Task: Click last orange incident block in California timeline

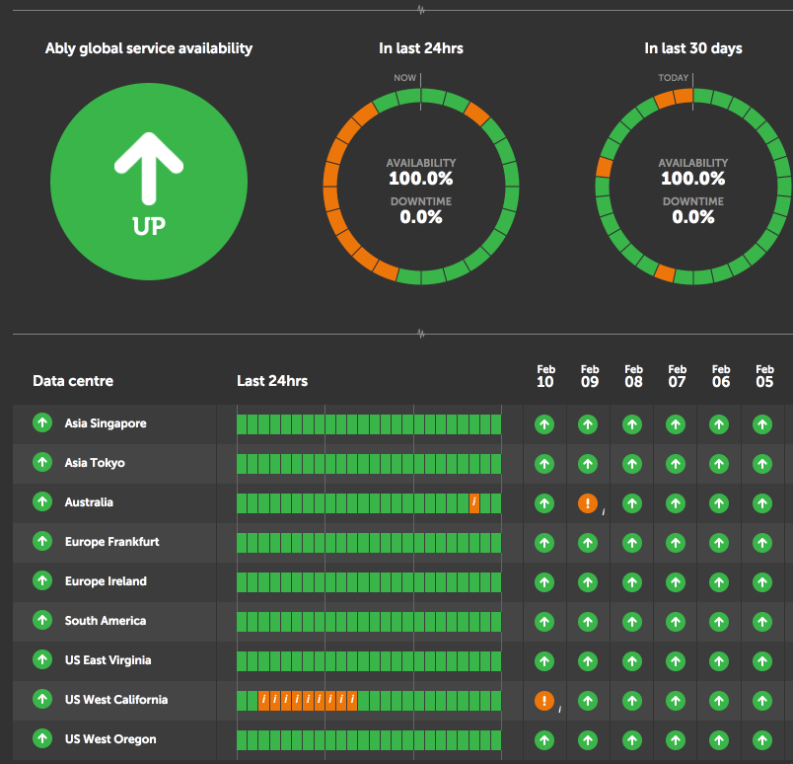Action: coord(352,701)
